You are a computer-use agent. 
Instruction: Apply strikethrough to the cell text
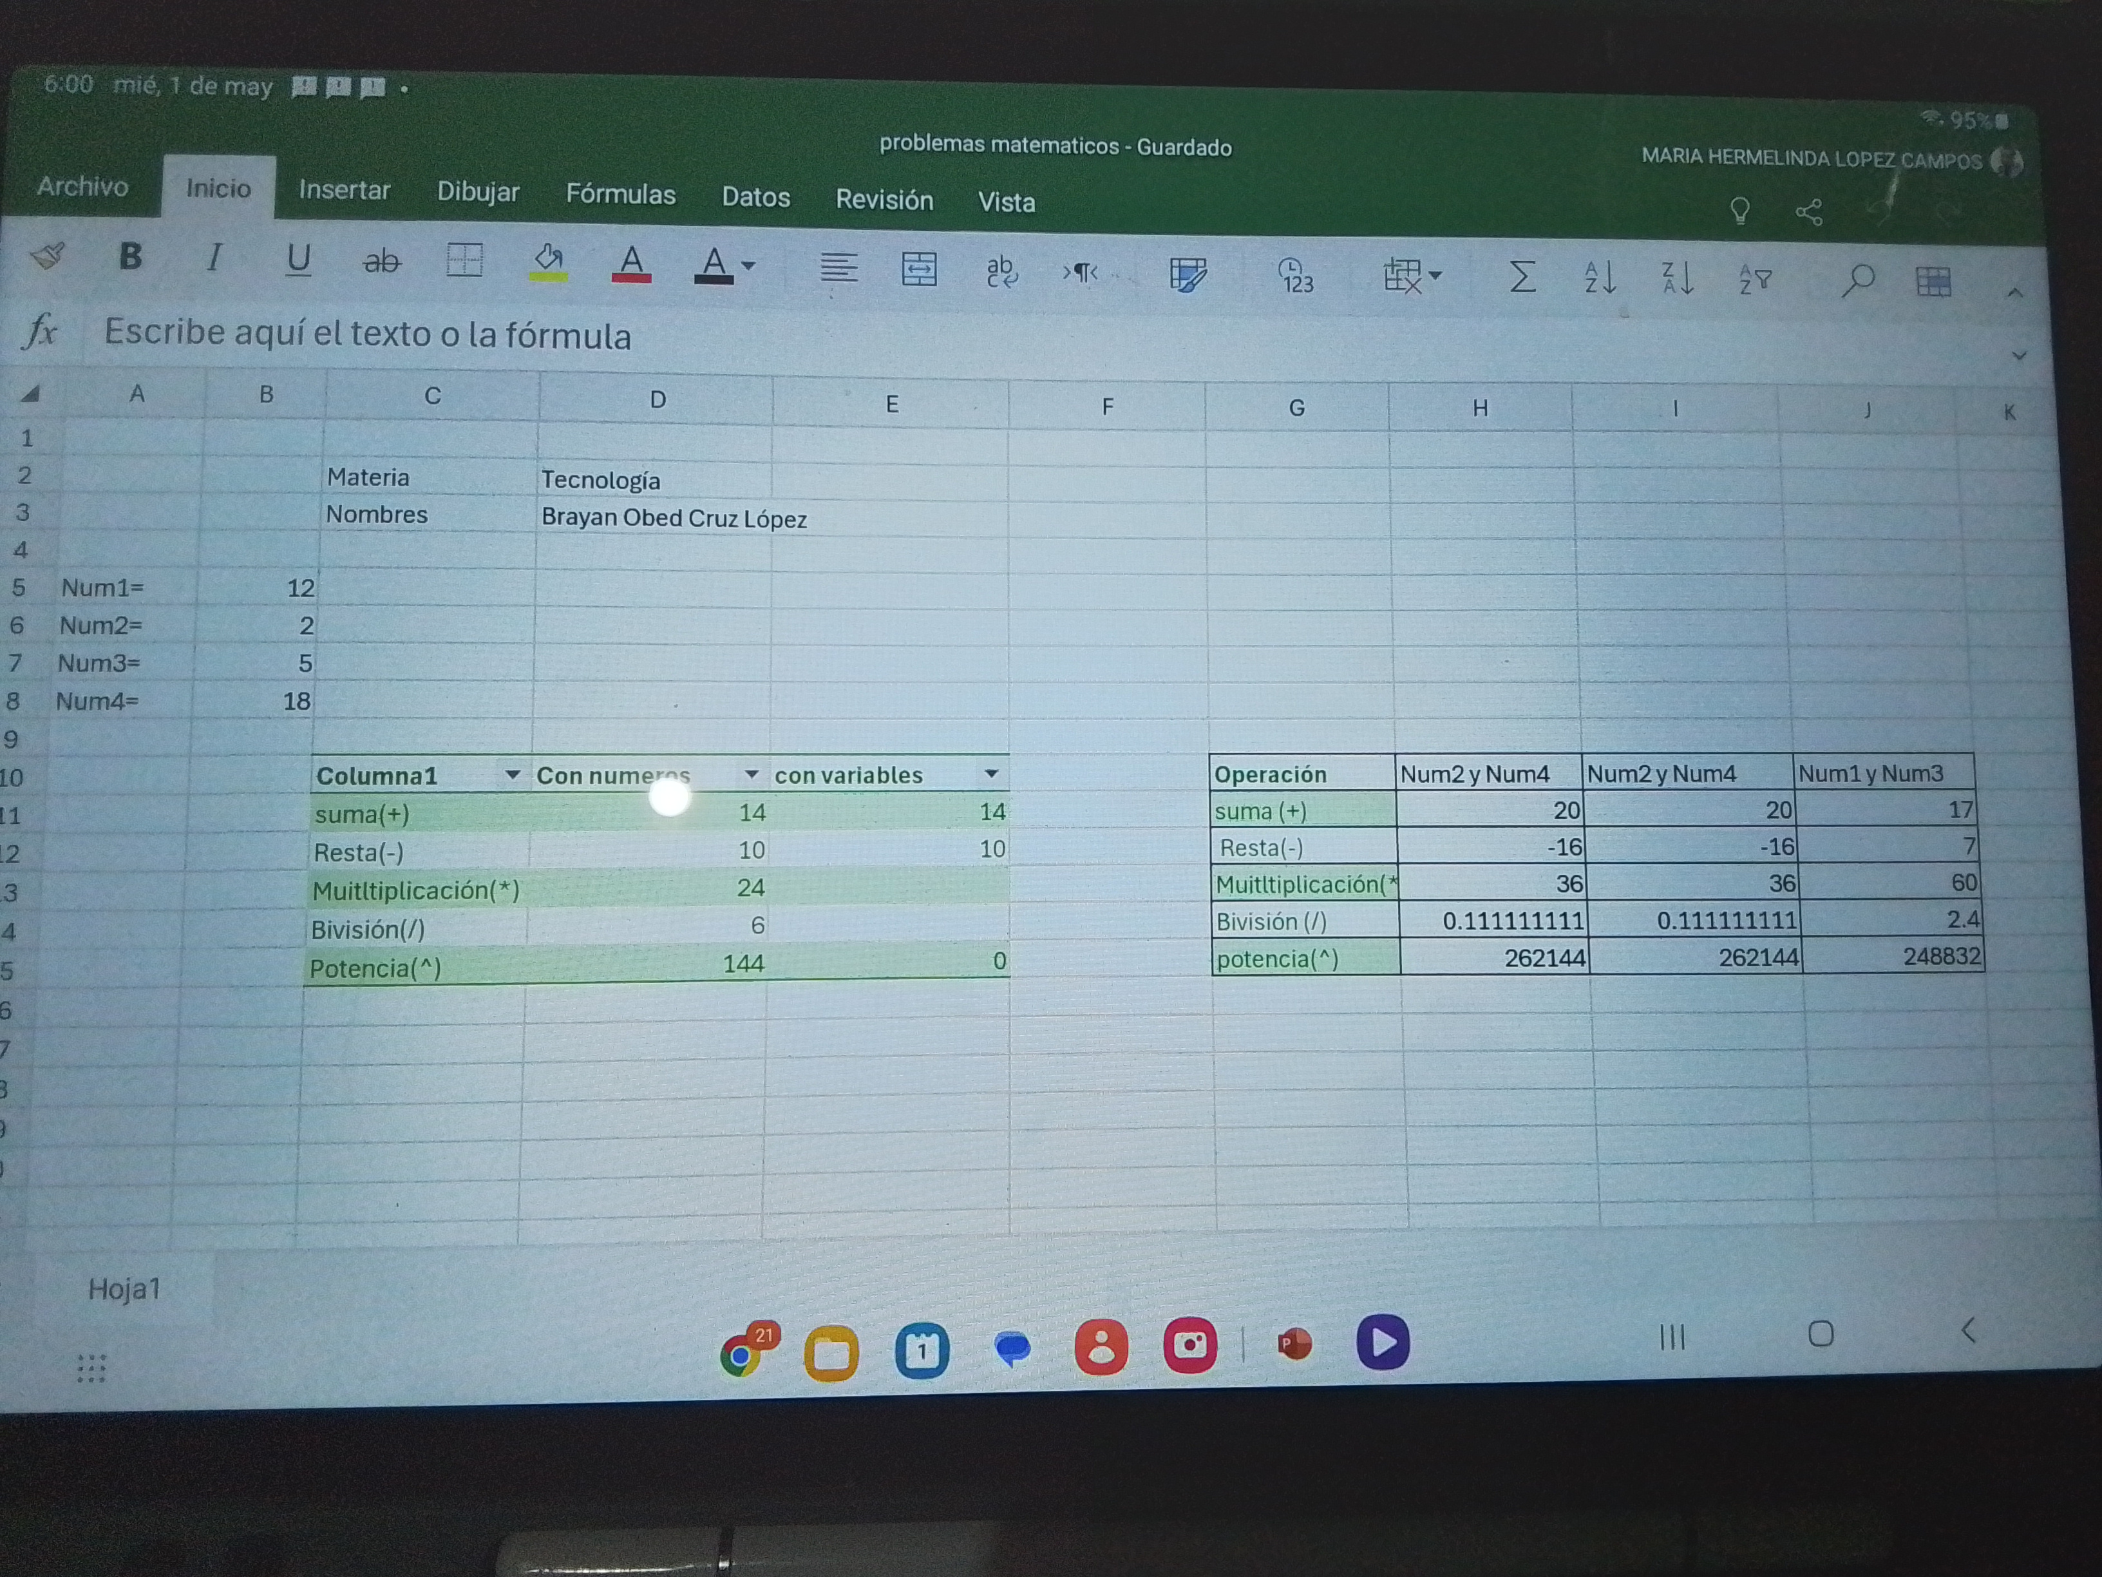(x=382, y=260)
